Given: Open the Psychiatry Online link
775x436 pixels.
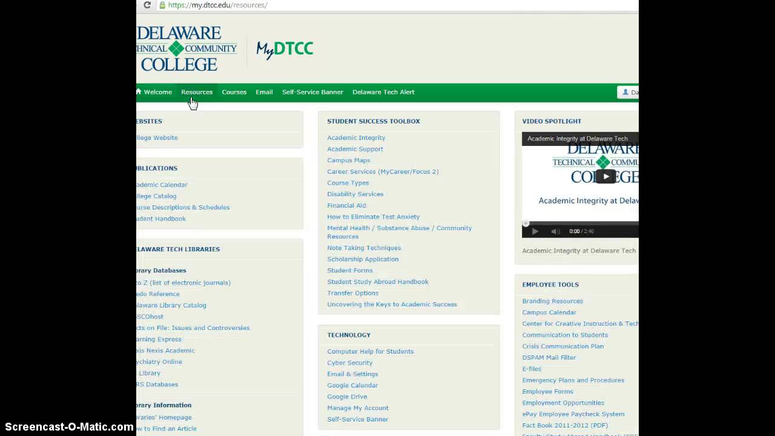Looking at the screenshot, I should (159, 362).
